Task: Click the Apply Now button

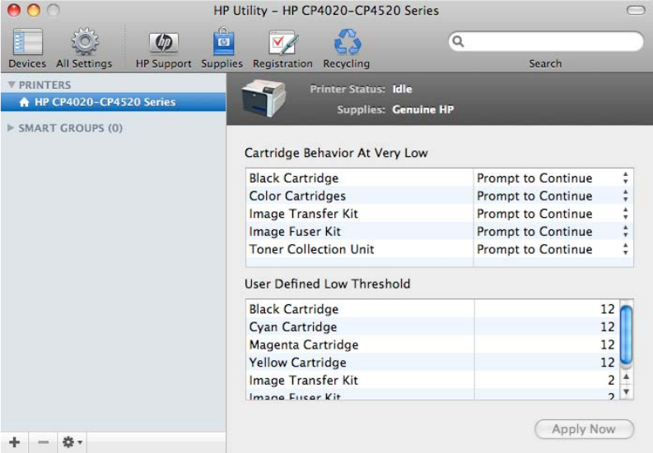Action: pyautogui.click(x=584, y=428)
